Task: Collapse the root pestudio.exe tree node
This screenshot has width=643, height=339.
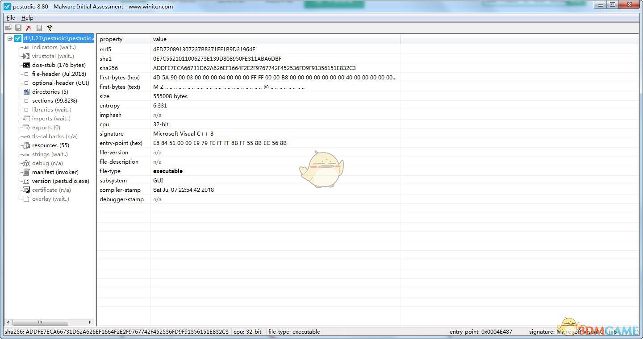Action: 9,38
